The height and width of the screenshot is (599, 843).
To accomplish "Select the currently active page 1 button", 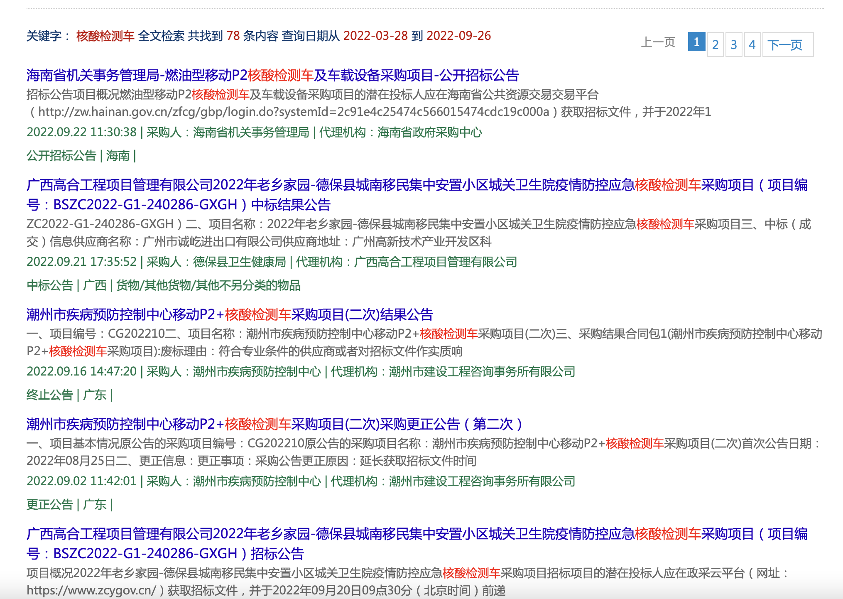I will tap(697, 42).
